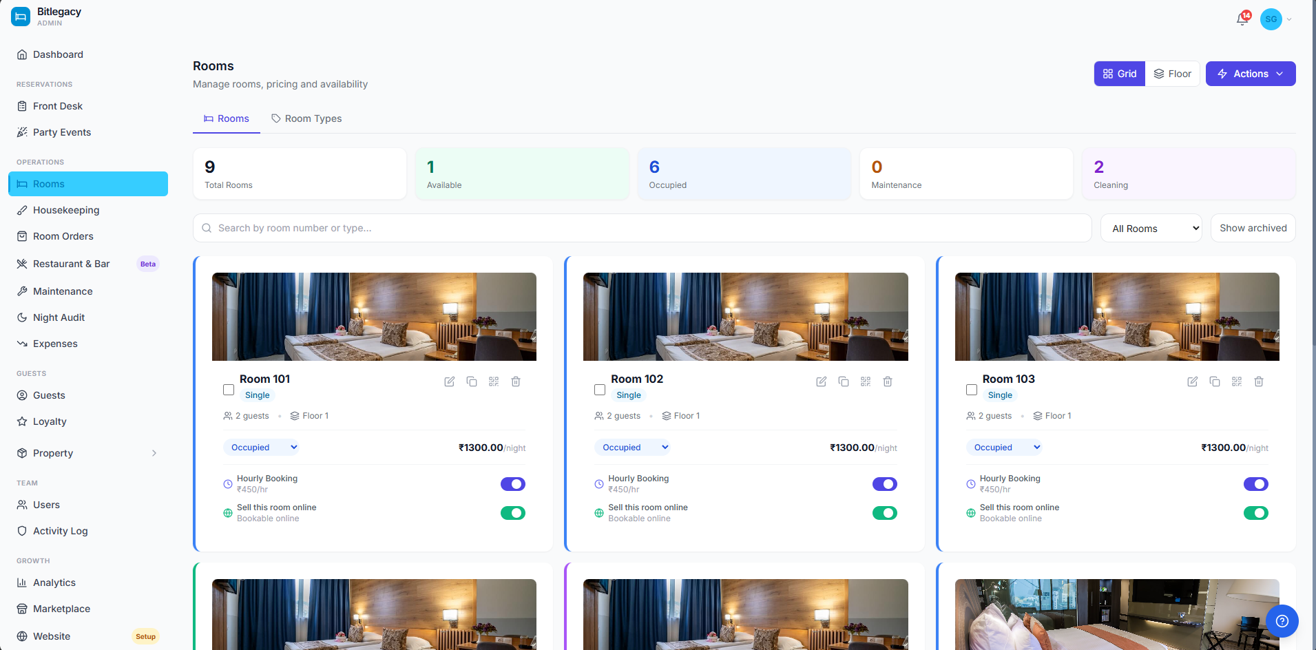Open Room Orders page
The image size is (1316, 650).
click(88, 236)
